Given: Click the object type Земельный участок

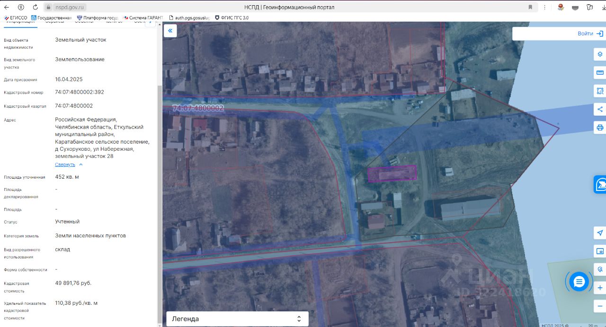Looking at the screenshot, I should [80, 40].
